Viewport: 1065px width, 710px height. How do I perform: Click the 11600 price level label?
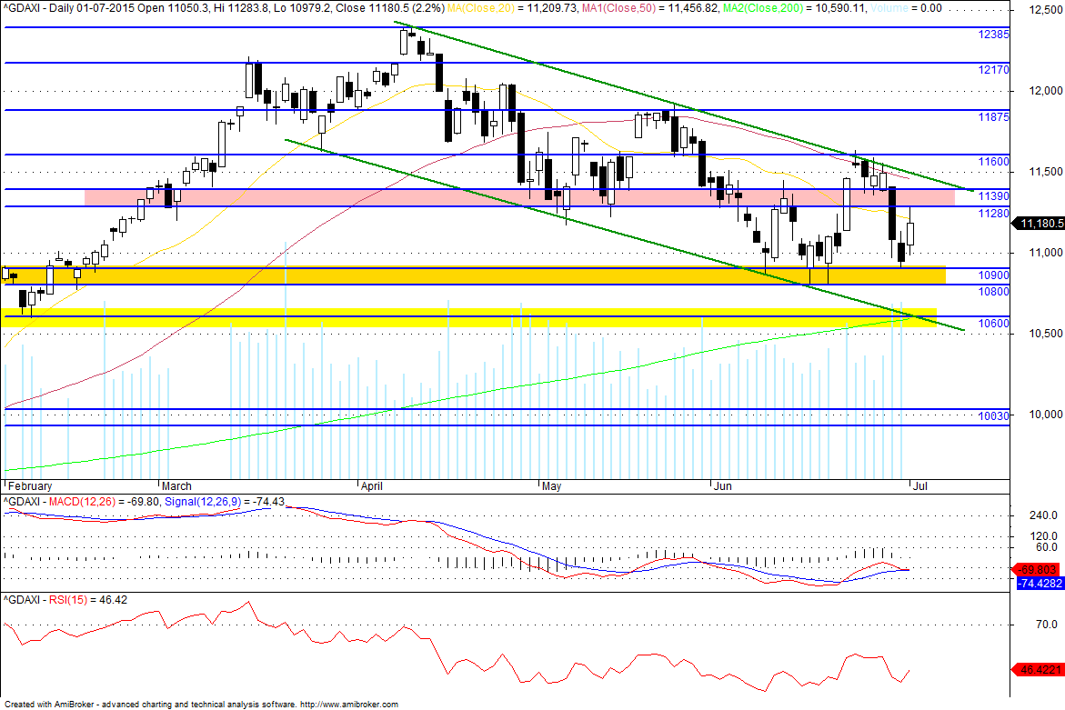[993, 162]
